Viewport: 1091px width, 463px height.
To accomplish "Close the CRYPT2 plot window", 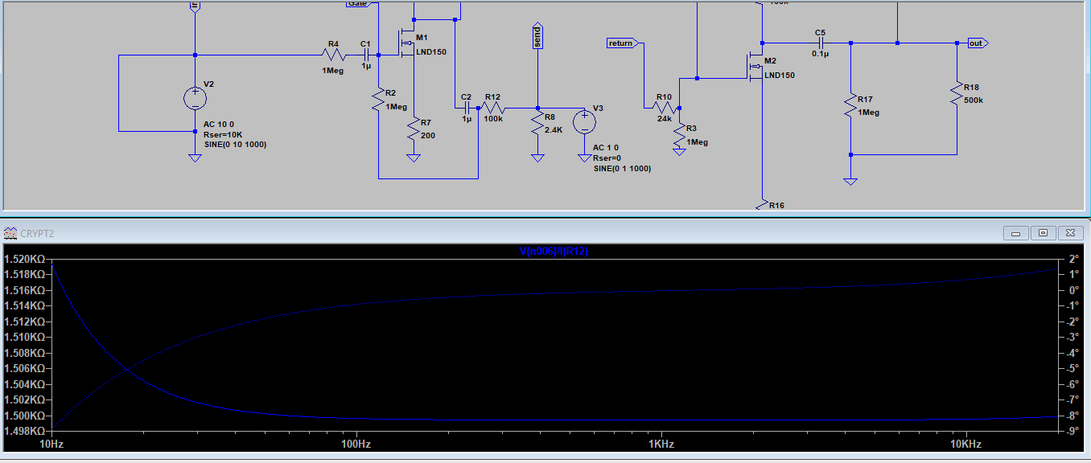I will coord(1069,233).
